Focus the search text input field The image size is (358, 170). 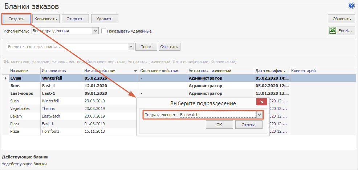pyautogui.click(x=67, y=47)
